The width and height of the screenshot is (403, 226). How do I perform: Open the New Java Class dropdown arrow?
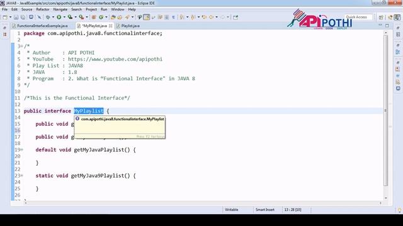point(106,17)
